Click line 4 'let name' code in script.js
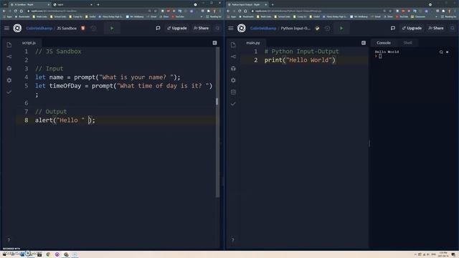The image size is (459, 258). point(108,77)
